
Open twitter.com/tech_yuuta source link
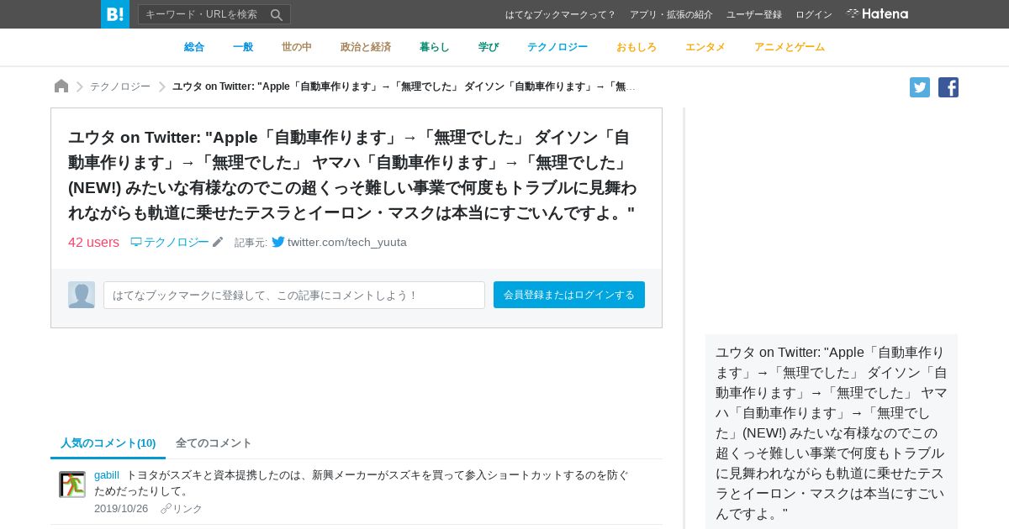(x=347, y=242)
